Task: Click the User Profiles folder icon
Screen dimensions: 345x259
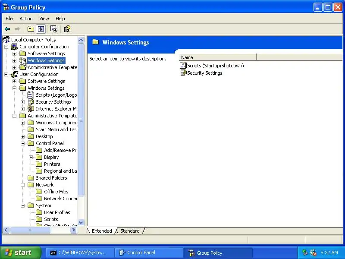Action: point(39,212)
